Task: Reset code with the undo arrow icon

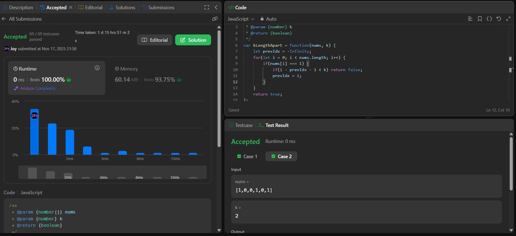Action: (499, 19)
